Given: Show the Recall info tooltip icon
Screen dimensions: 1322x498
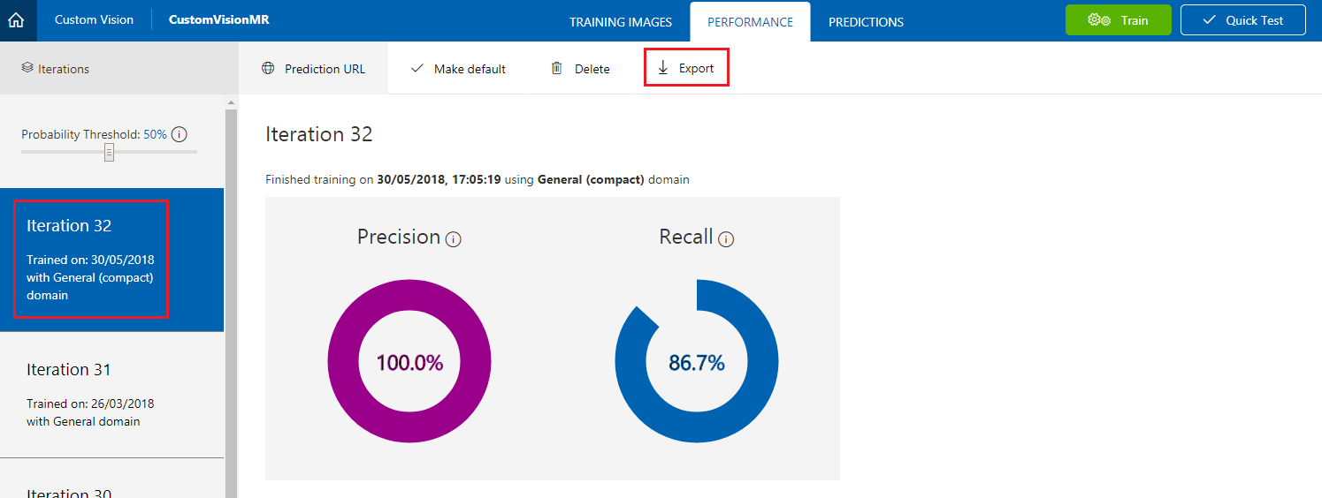Looking at the screenshot, I should point(726,238).
